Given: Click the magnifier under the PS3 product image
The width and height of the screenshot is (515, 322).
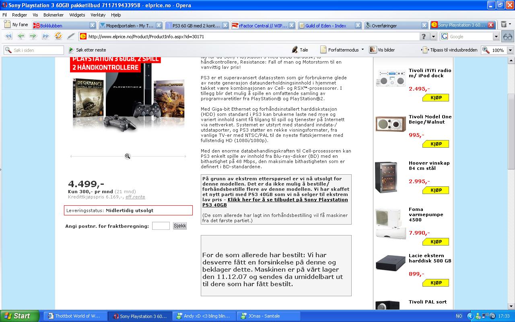Looking at the screenshot, I should coord(128,156).
